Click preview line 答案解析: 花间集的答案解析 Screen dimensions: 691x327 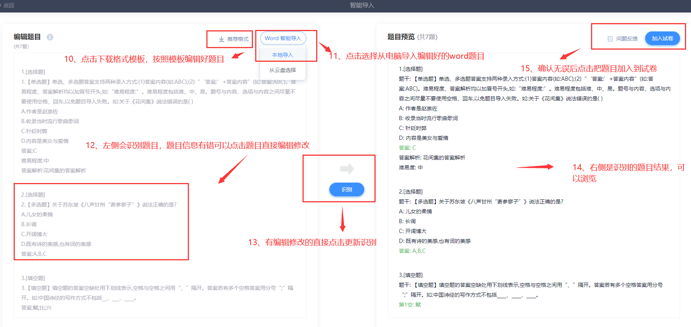(432, 158)
